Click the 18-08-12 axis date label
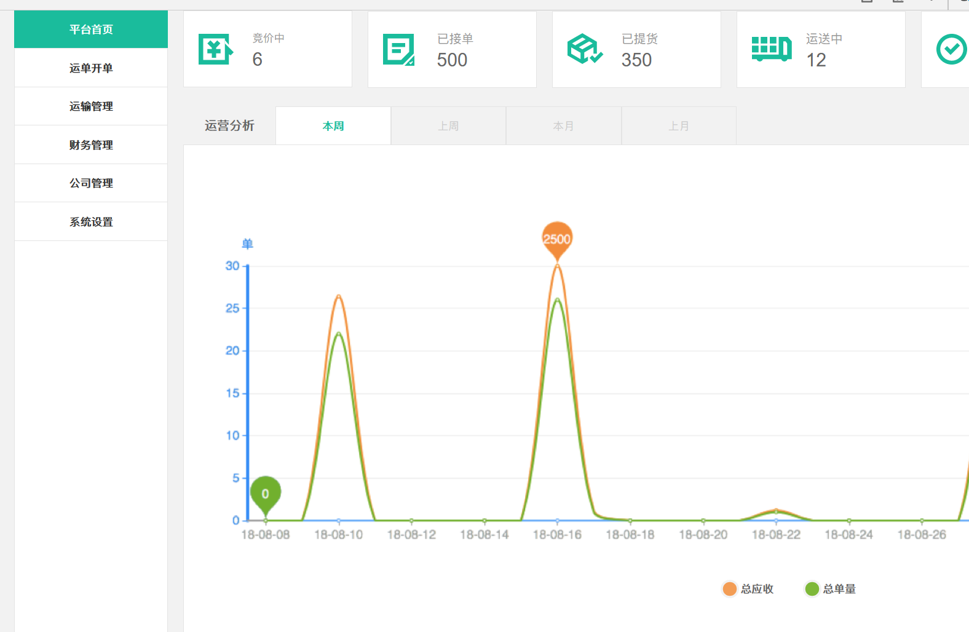The height and width of the screenshot is (632, 969). click(x=411, y=535)
